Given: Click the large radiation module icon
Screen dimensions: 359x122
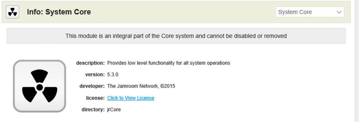Looking at the screenshot, I should (x=40, y=86).
